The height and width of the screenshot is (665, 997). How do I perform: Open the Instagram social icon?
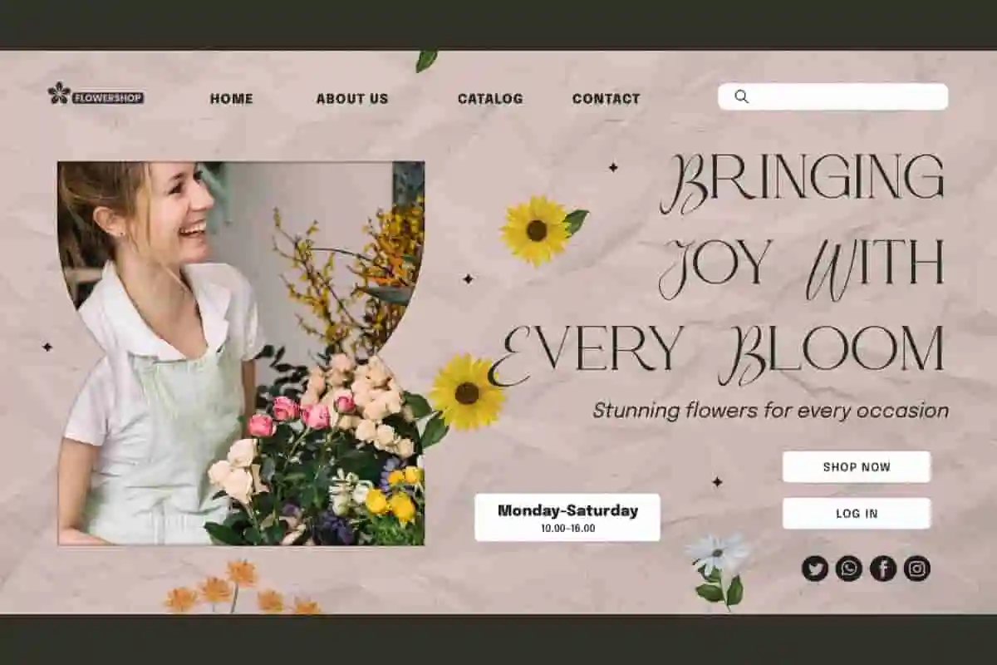point(916,569)
